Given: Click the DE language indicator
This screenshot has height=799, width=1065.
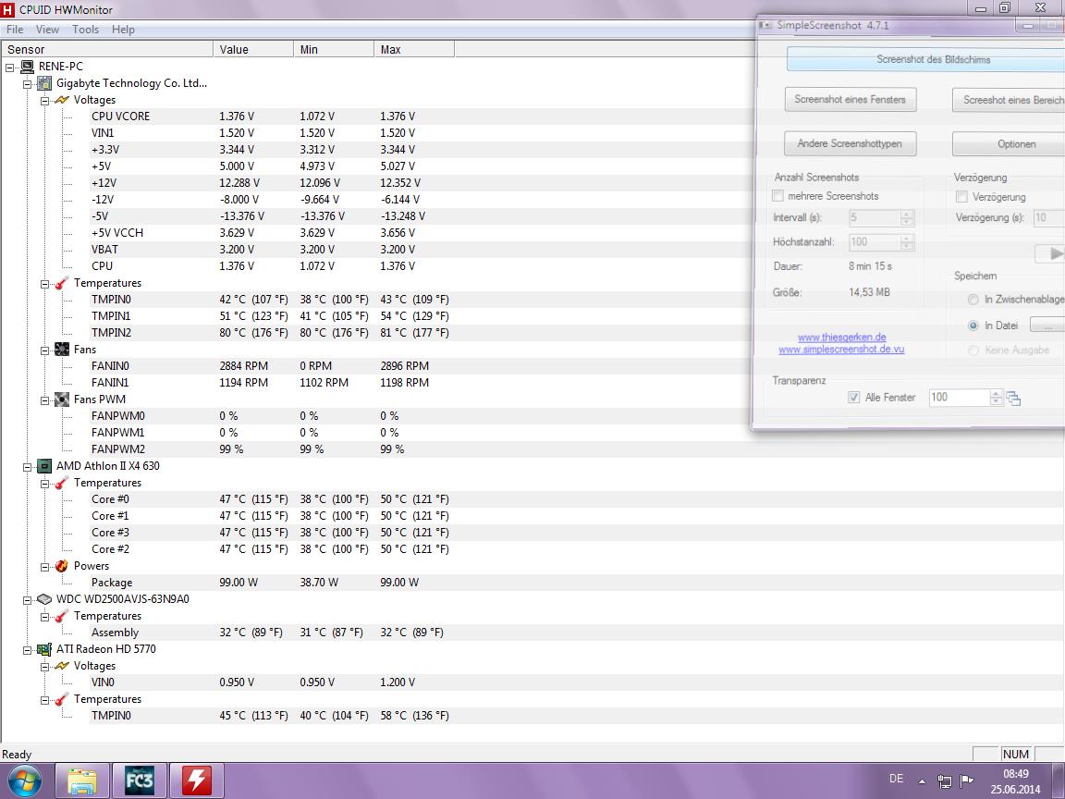Looking at the screenshot, I should coord(897,779).
